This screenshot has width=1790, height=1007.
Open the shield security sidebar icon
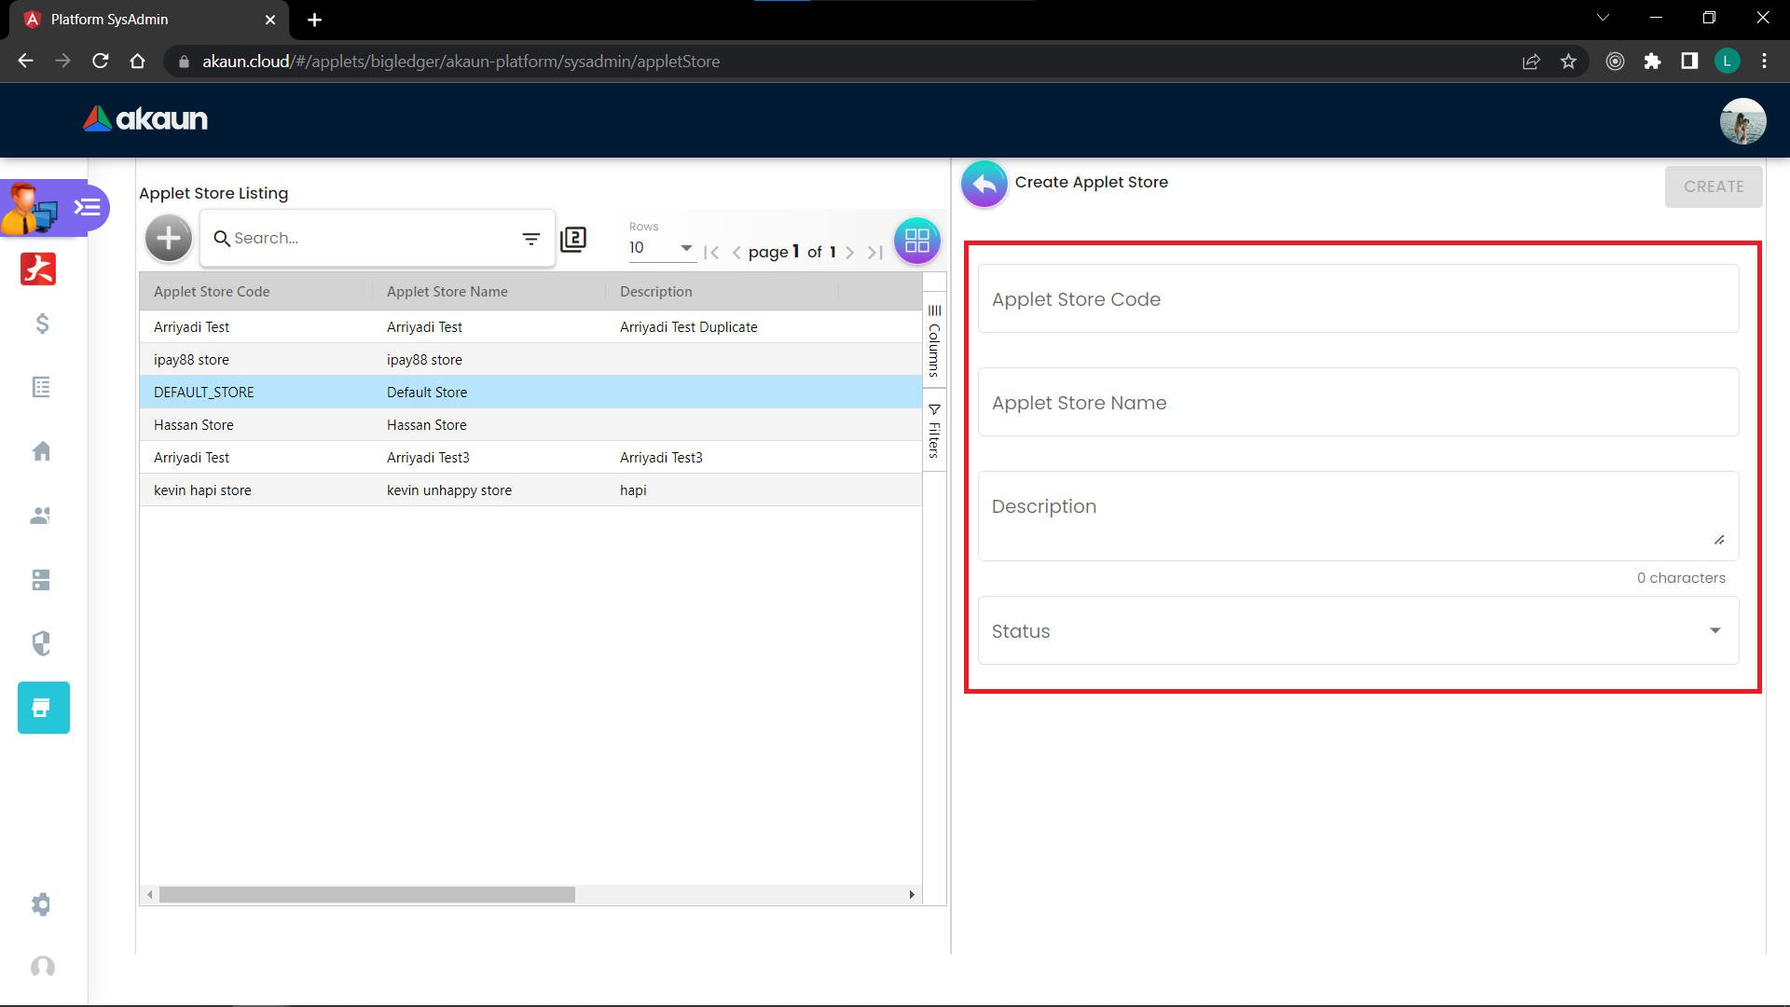click(42, 643)
